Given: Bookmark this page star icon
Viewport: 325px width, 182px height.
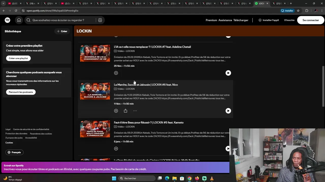Looking at the screenshot, I should tap(298, 11).
